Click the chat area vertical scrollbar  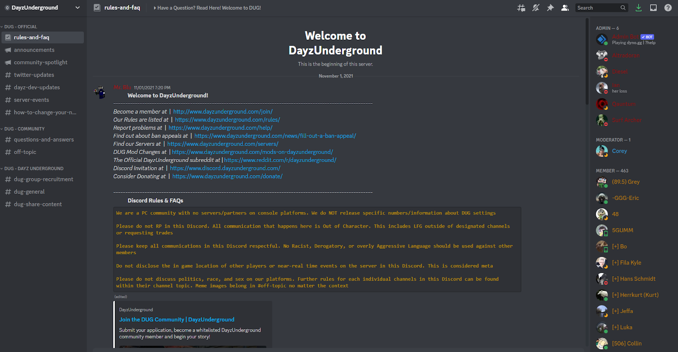(x=587, y=61)
